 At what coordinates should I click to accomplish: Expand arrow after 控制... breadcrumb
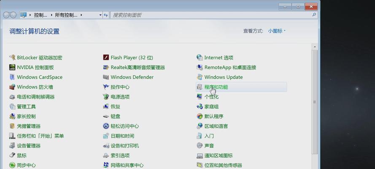[x=51, y=15]
